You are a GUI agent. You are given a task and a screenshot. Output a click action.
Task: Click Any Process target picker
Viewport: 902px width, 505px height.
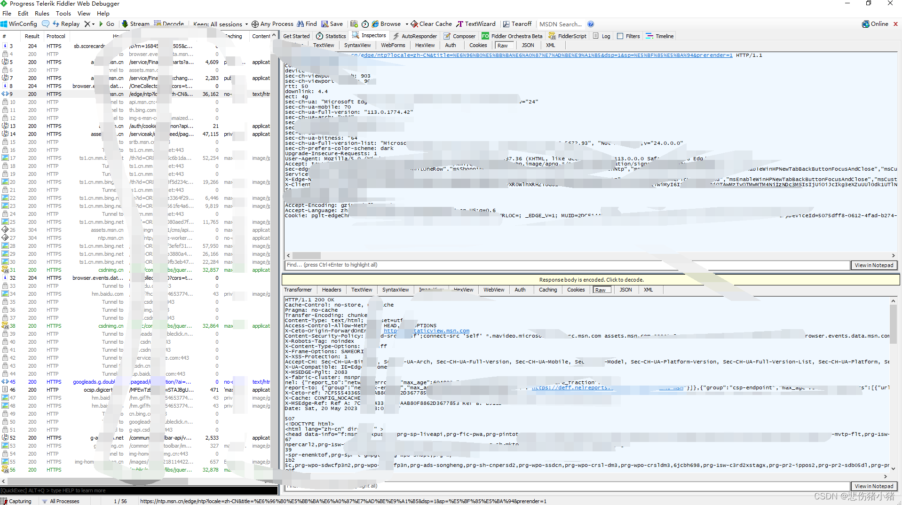tap(272, 24)
